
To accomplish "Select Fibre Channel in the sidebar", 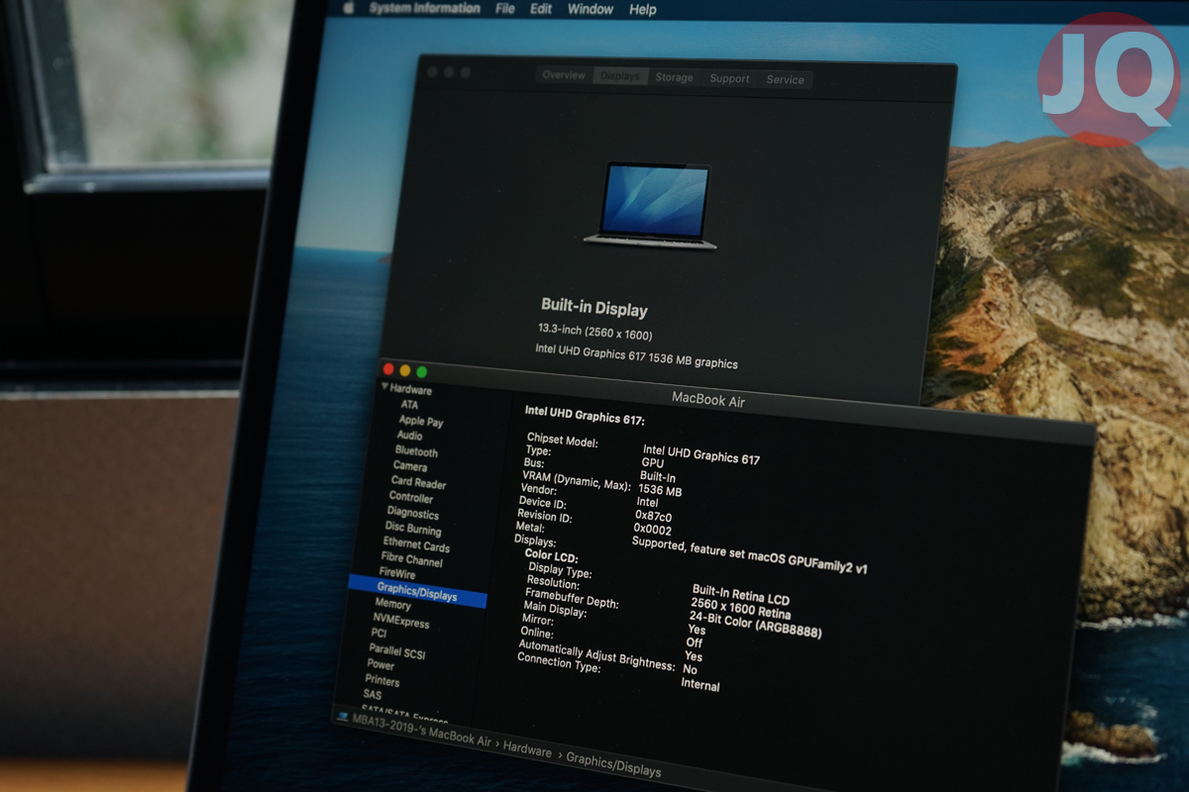I will point(411,559).
